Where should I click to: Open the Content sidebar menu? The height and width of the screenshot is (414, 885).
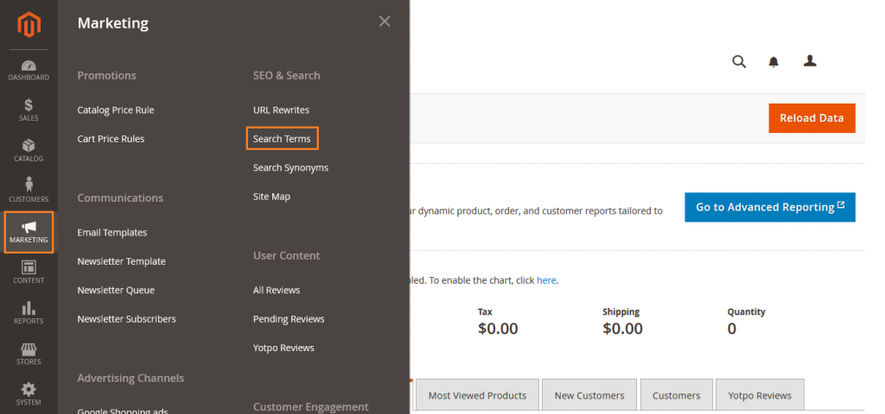tap(29, 272)
